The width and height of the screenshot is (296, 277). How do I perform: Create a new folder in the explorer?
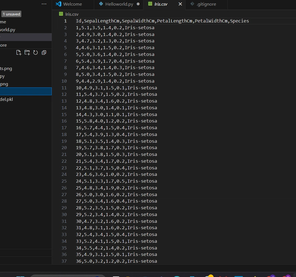[x=27, y=53]
